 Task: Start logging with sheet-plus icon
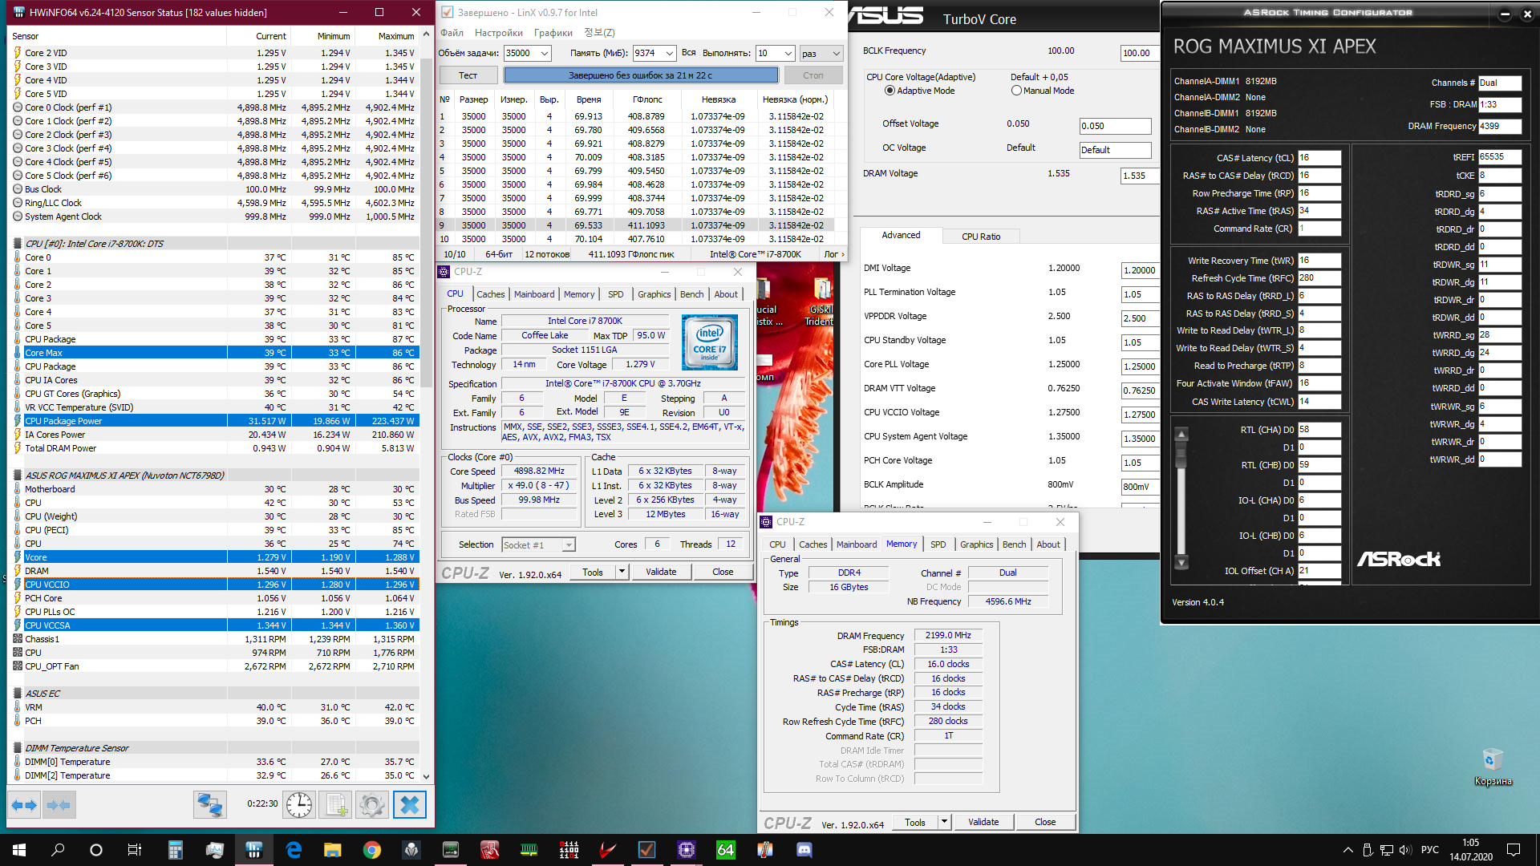click(x=336, y=805)
